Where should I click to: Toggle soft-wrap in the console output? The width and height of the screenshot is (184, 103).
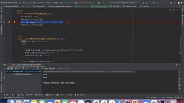[x=179, y=79]
